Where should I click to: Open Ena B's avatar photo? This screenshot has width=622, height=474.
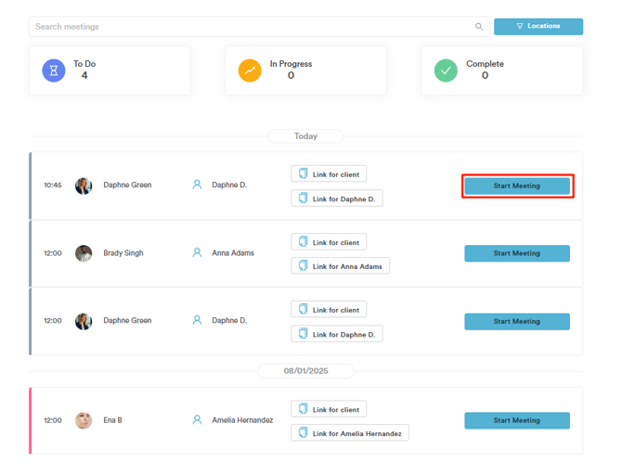84,420
